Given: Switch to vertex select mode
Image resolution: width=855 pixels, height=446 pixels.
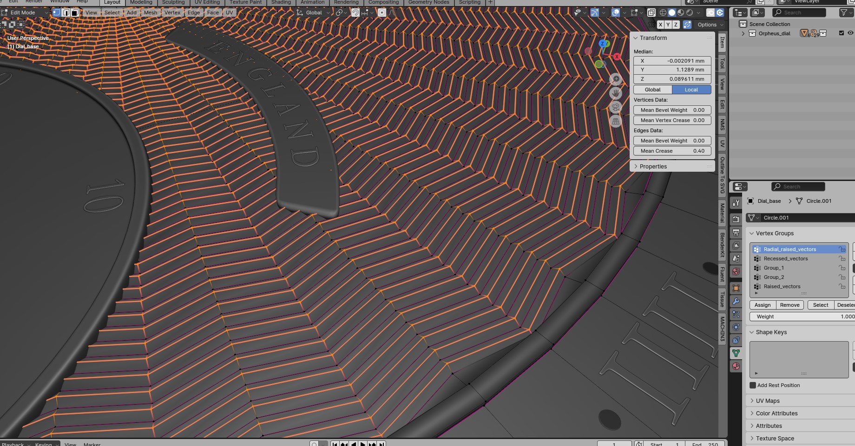Looking at the screenshot, I should click(57, 13).
